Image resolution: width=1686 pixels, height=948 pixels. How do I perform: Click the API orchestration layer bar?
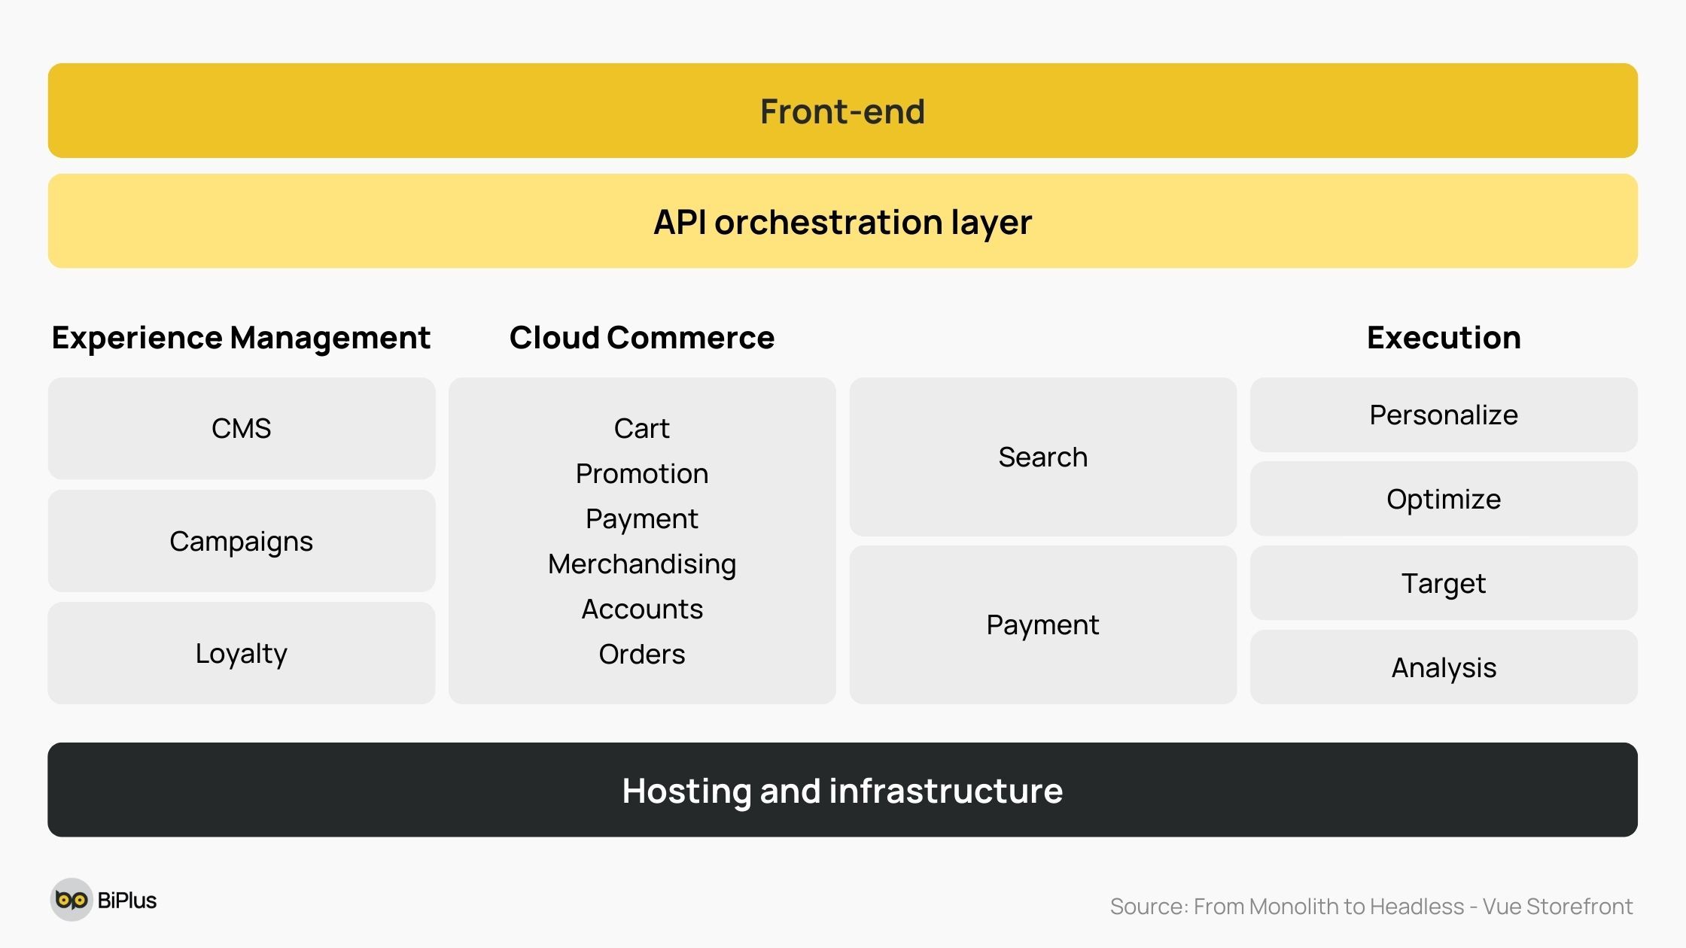click(x=841, y=221)
